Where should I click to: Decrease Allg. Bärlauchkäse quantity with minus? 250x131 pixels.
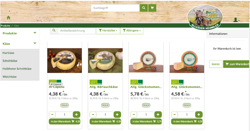point(93,114)
